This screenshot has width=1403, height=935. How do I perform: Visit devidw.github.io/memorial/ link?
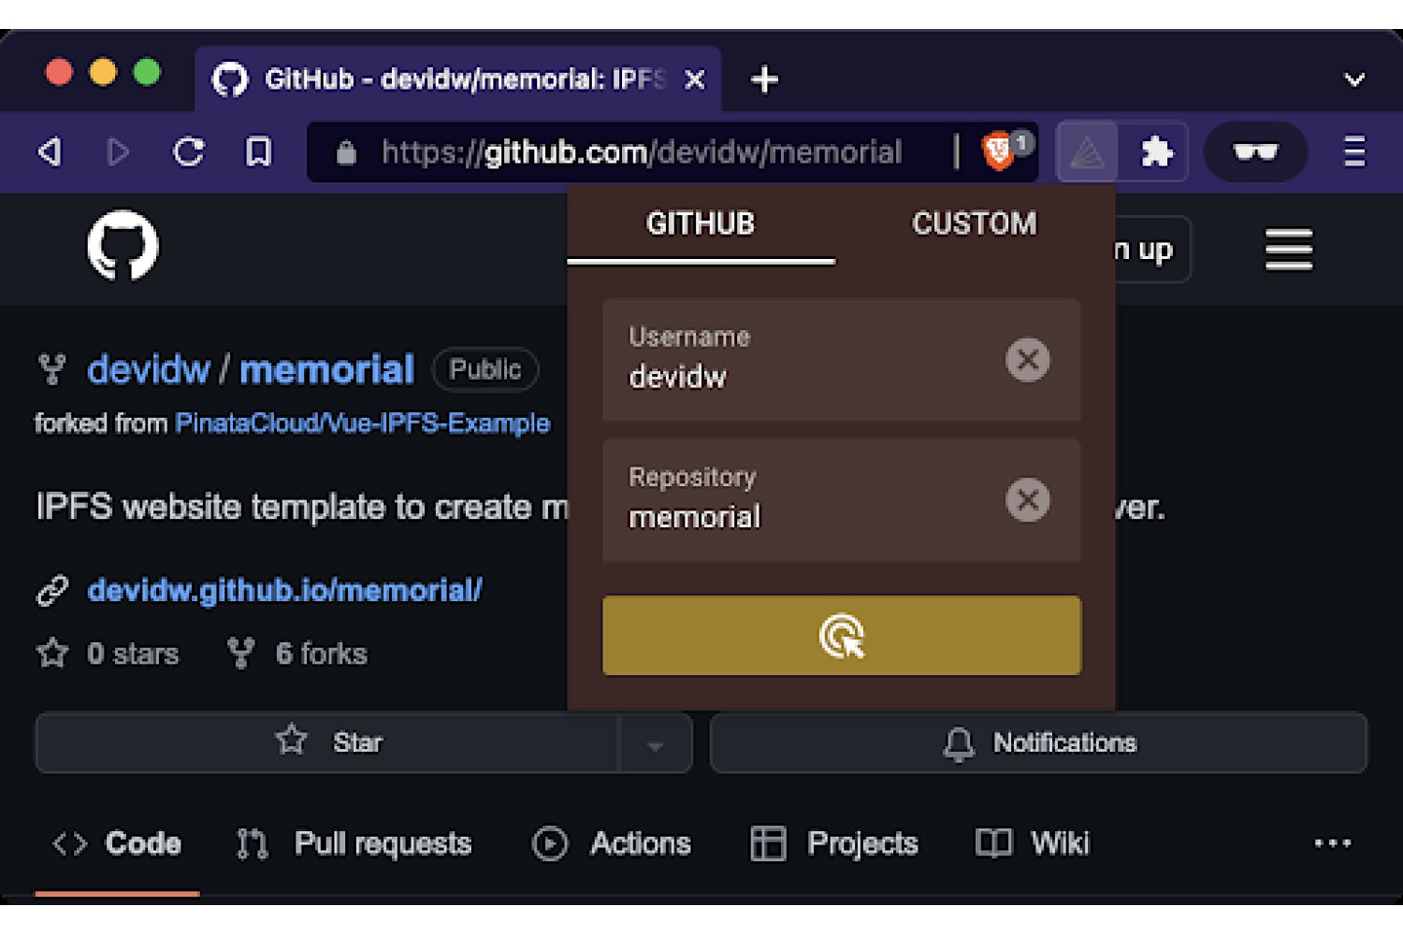(x=284, y=590)
